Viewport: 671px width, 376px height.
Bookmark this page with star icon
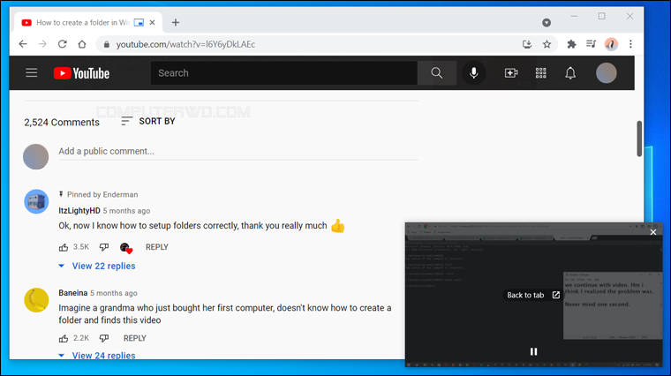[x=547, y=44]
